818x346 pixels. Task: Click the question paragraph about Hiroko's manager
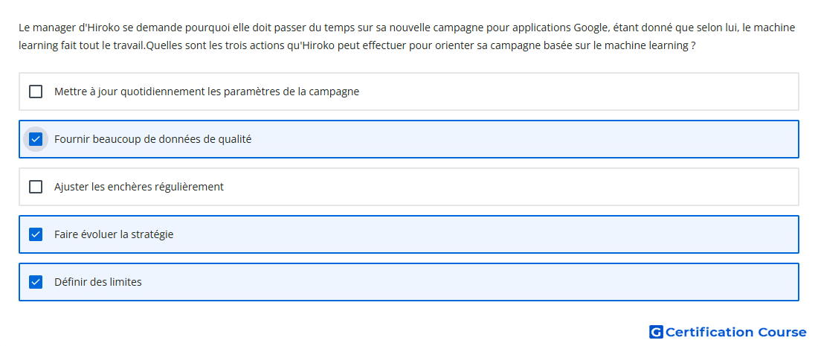click(407, 36)
